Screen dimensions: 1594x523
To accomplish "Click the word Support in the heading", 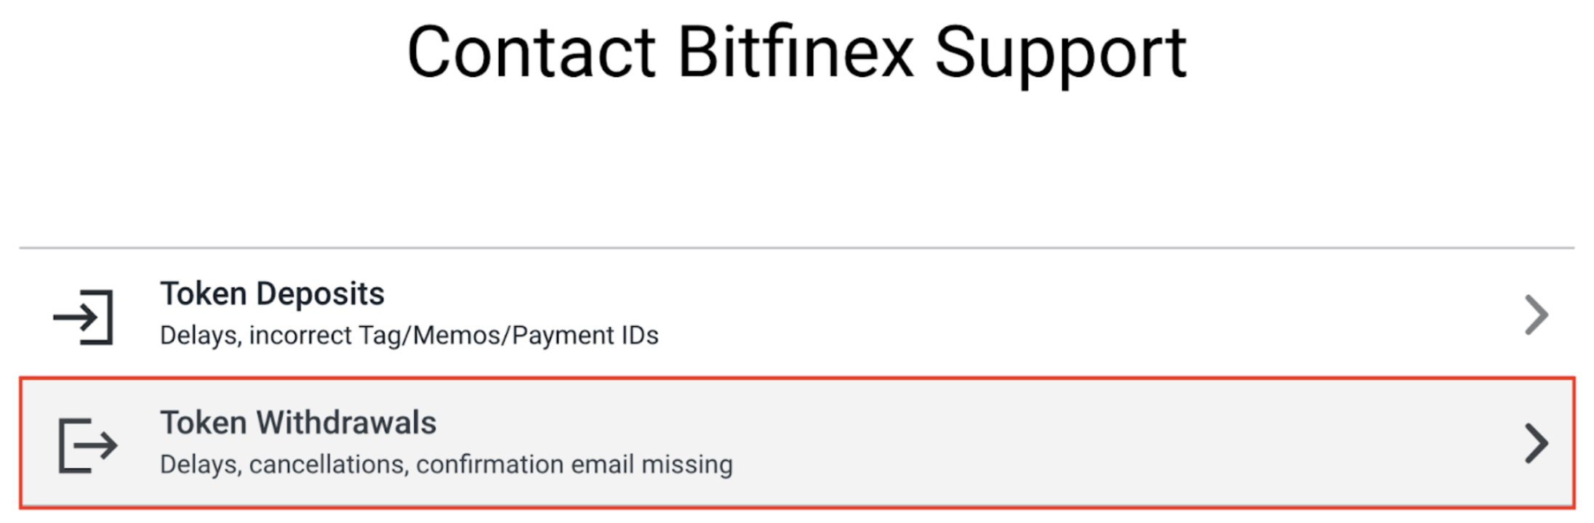I will pyautogui.click(x=1061, y=54).
